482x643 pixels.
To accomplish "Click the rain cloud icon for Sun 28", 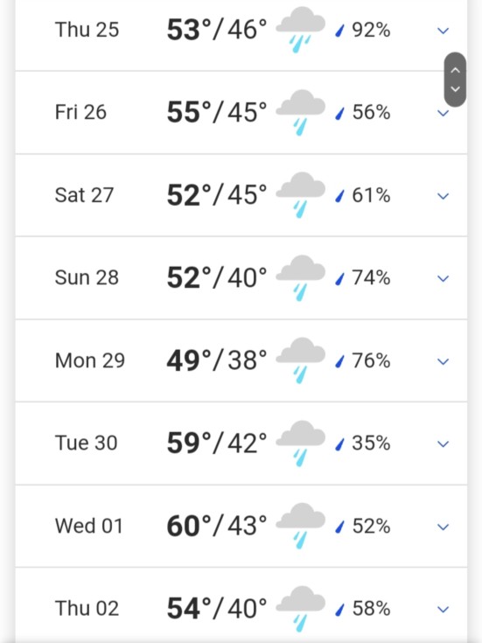I will pos(300,277).
